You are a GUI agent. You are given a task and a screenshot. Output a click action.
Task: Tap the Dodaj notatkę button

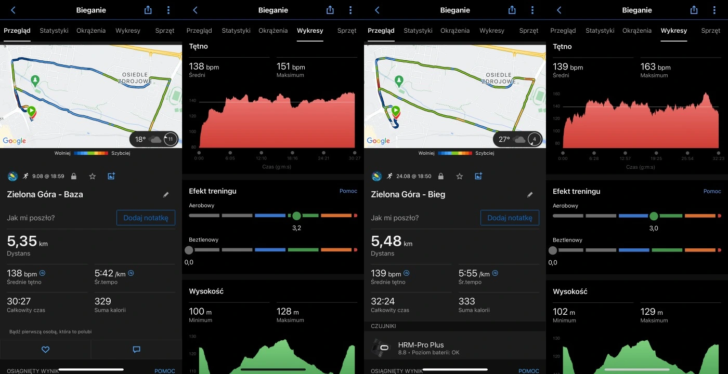pos(146,218)
